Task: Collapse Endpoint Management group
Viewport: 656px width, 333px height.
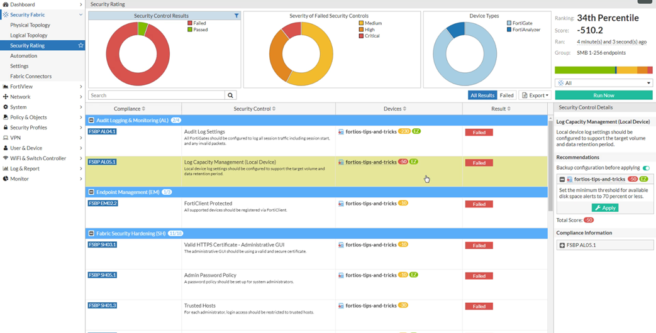Action: pos(91,192)
